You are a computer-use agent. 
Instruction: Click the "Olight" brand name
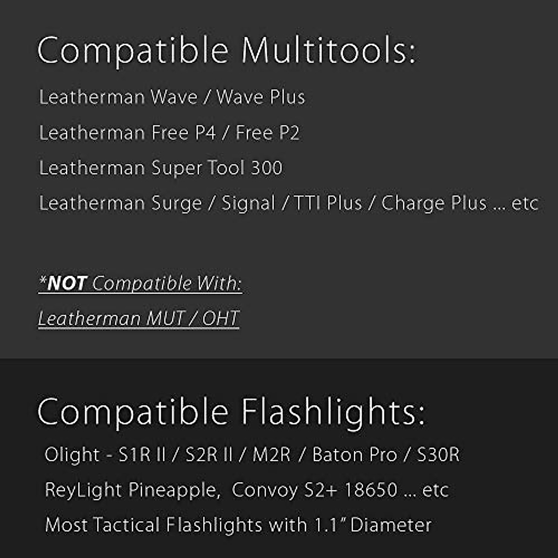click(72, 454)
